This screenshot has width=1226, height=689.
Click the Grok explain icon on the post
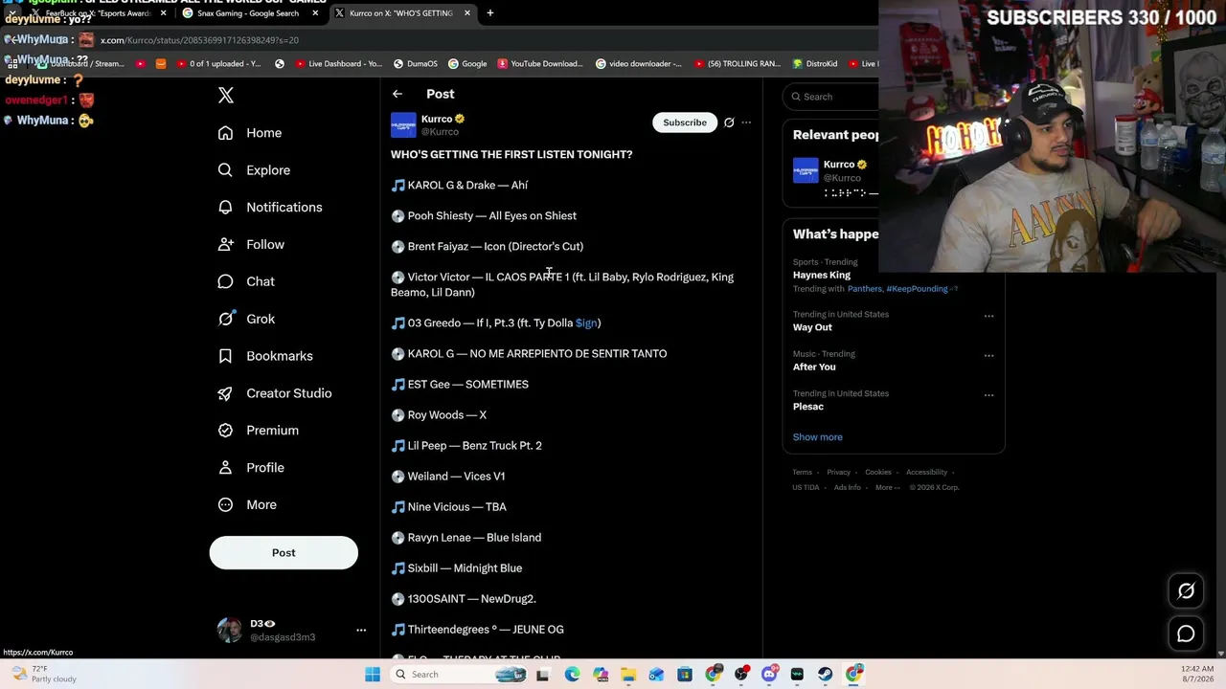(729, 122)
